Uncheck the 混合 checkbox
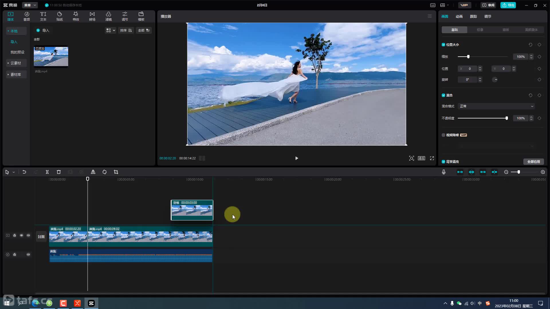This screenshot has height=309, width=550. coord(443,95)
